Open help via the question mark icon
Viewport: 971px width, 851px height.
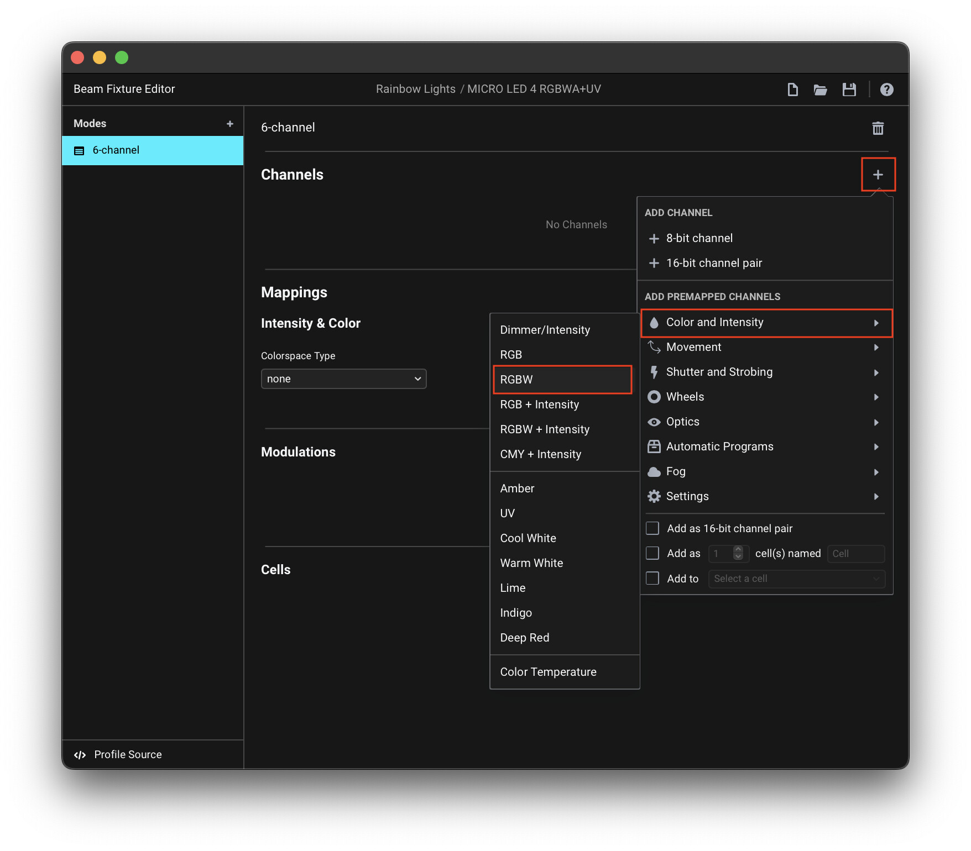[886, 90]
